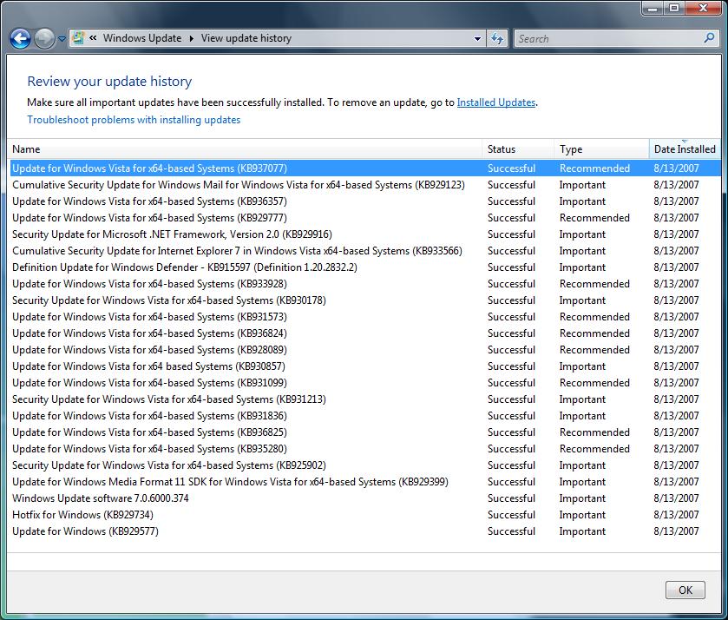Select Internet Explorer 7 KB933566 update row
Image resolution: width=728 pixels, height=620 pixels.
365,251
